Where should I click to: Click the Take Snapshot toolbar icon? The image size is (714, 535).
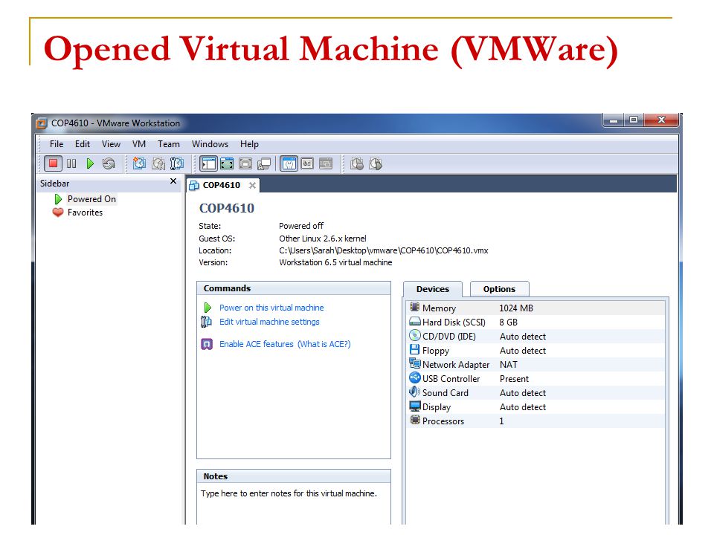tap(139, 163)
